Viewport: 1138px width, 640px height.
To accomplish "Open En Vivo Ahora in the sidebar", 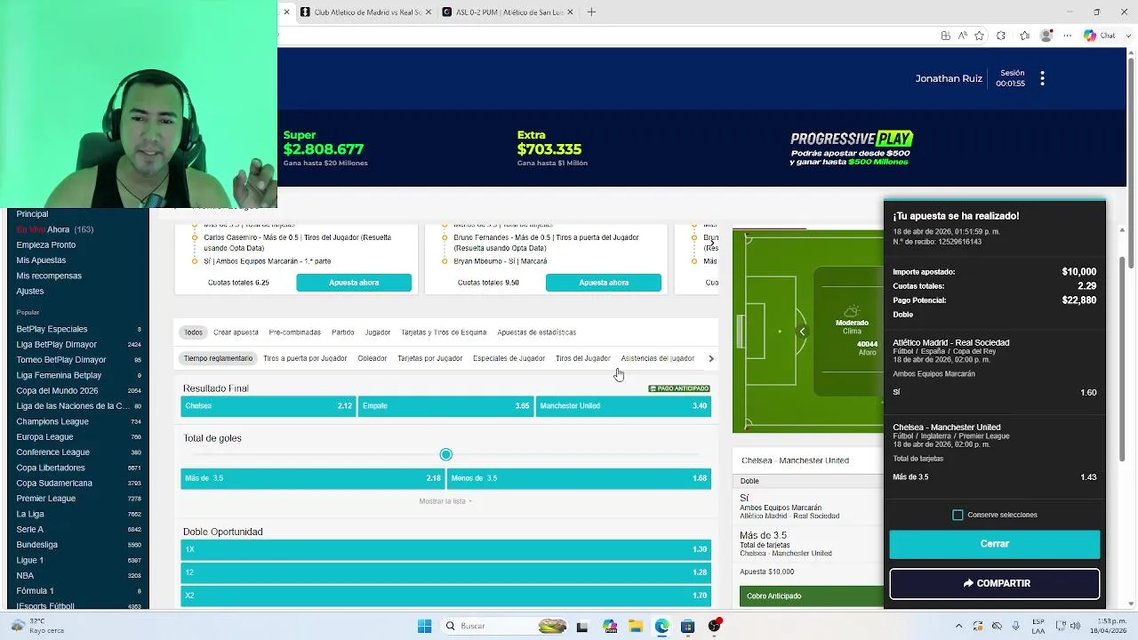I will [x=54, y=229].
